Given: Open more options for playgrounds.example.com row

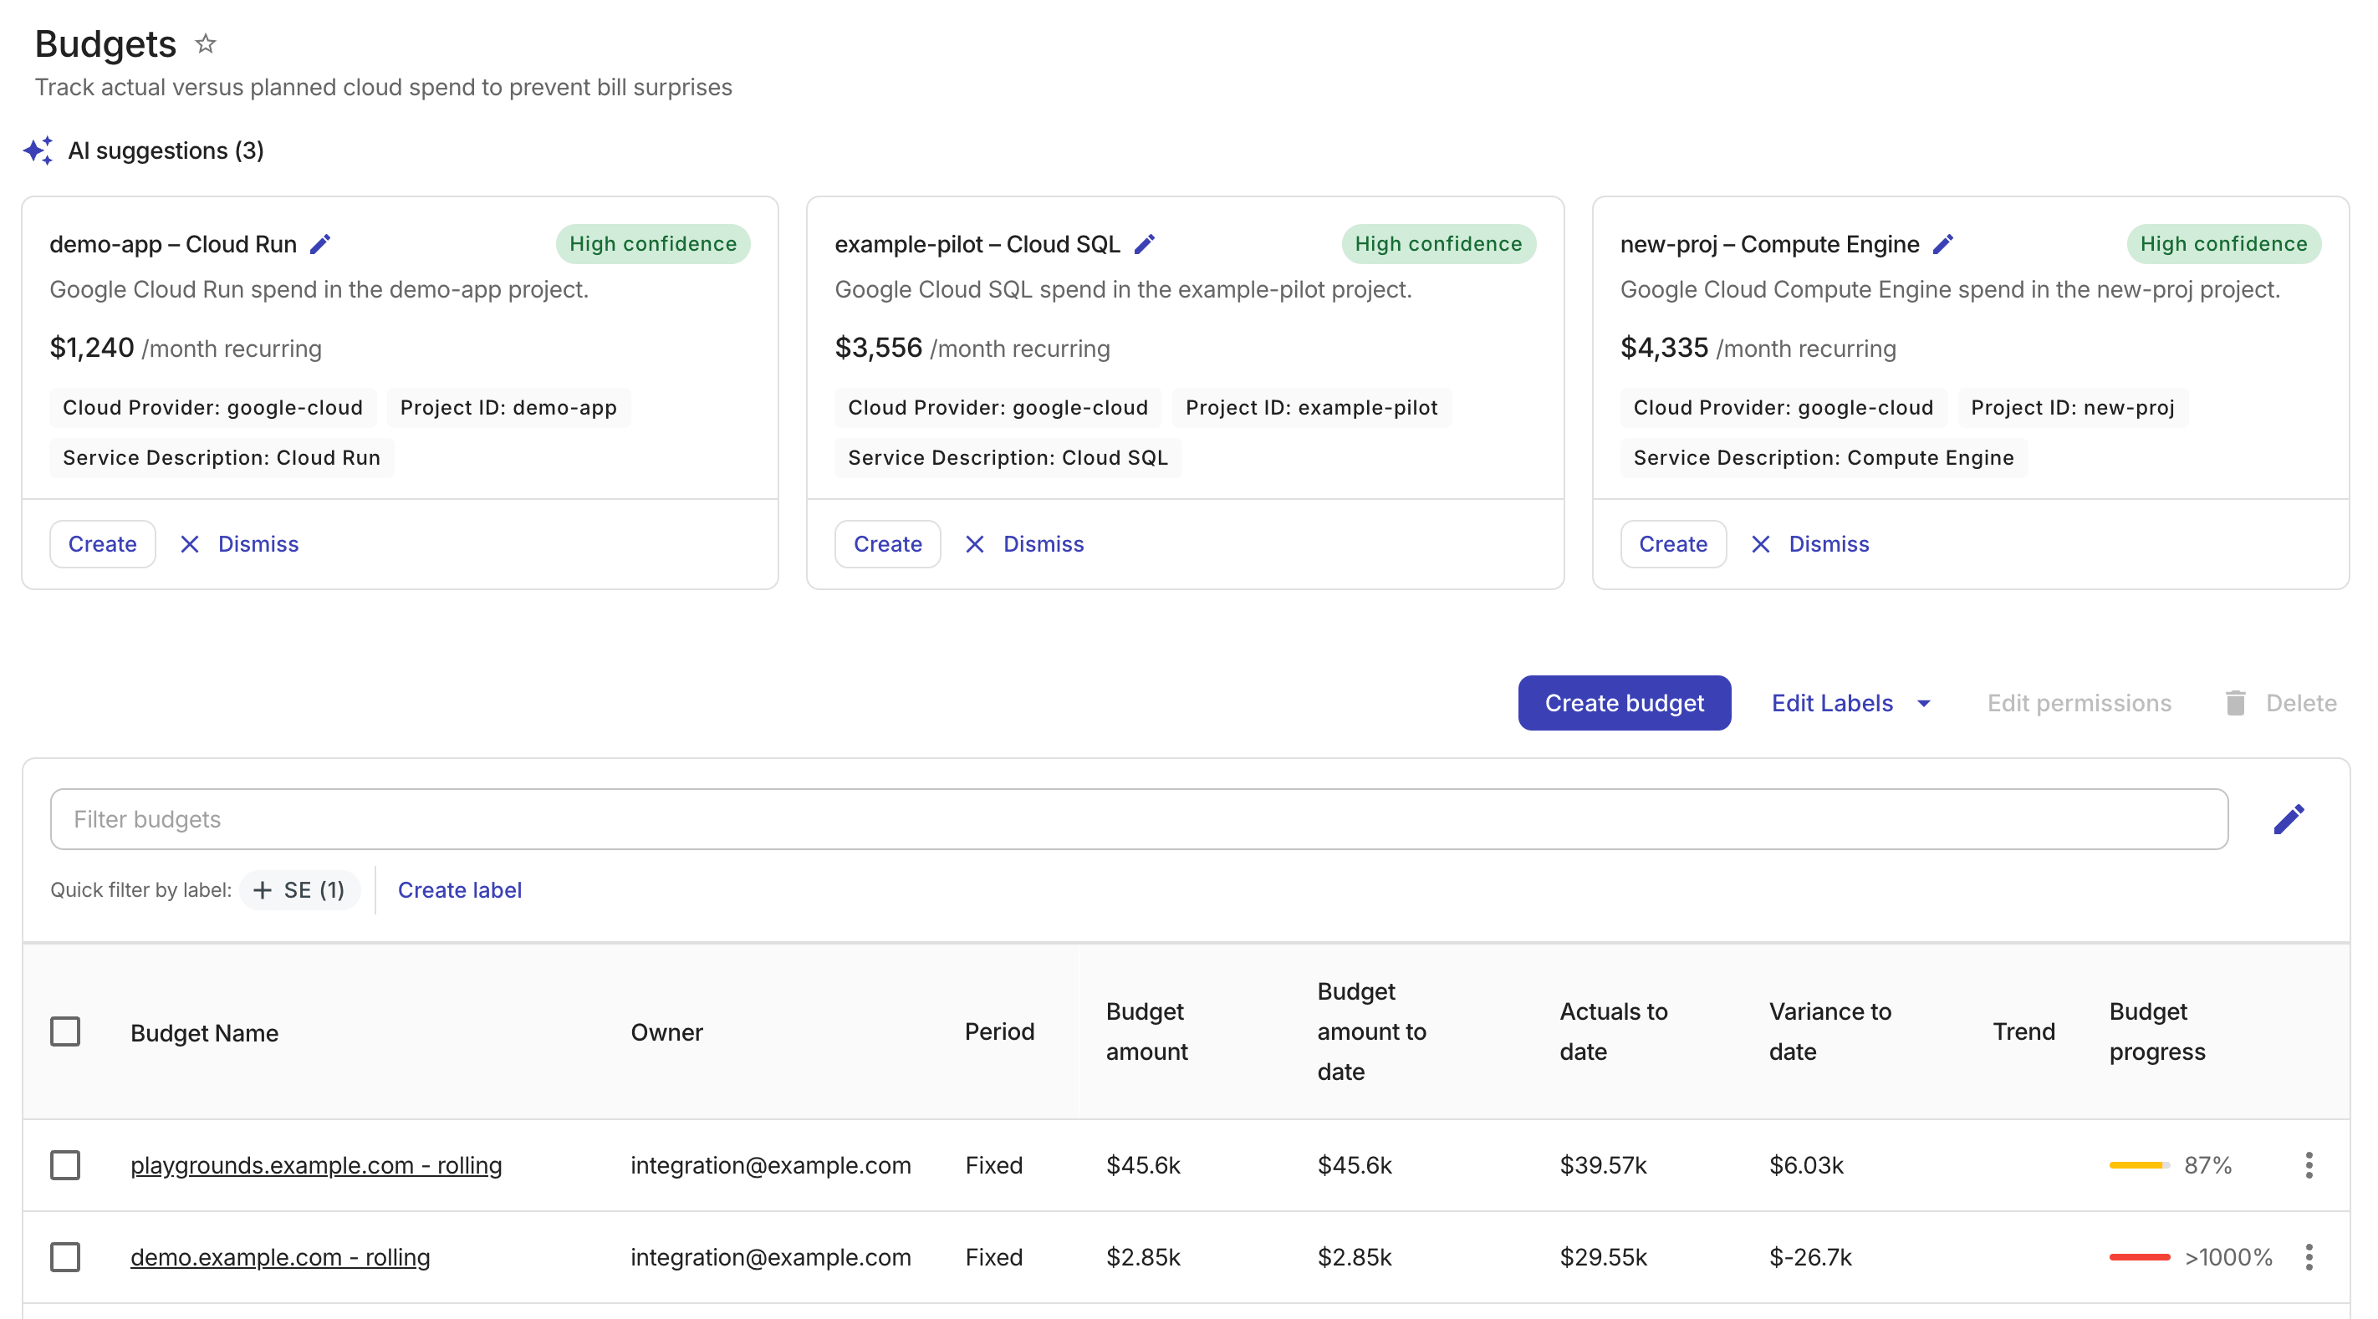Looking at the screenshot, I should [2309, 1165].
